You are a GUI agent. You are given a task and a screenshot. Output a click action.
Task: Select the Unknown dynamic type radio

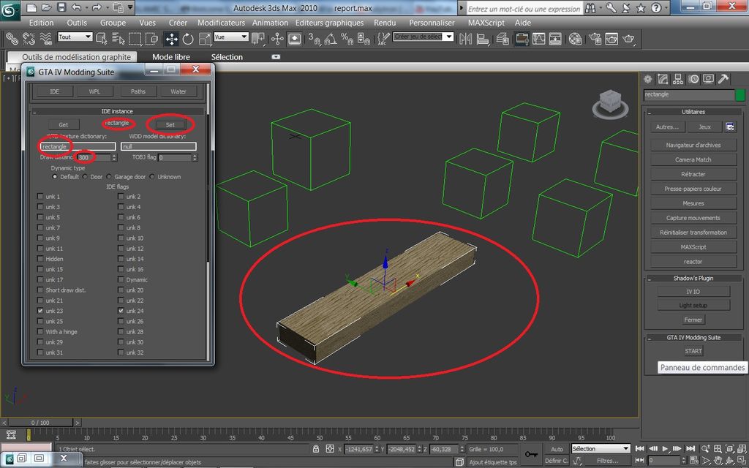152,177
